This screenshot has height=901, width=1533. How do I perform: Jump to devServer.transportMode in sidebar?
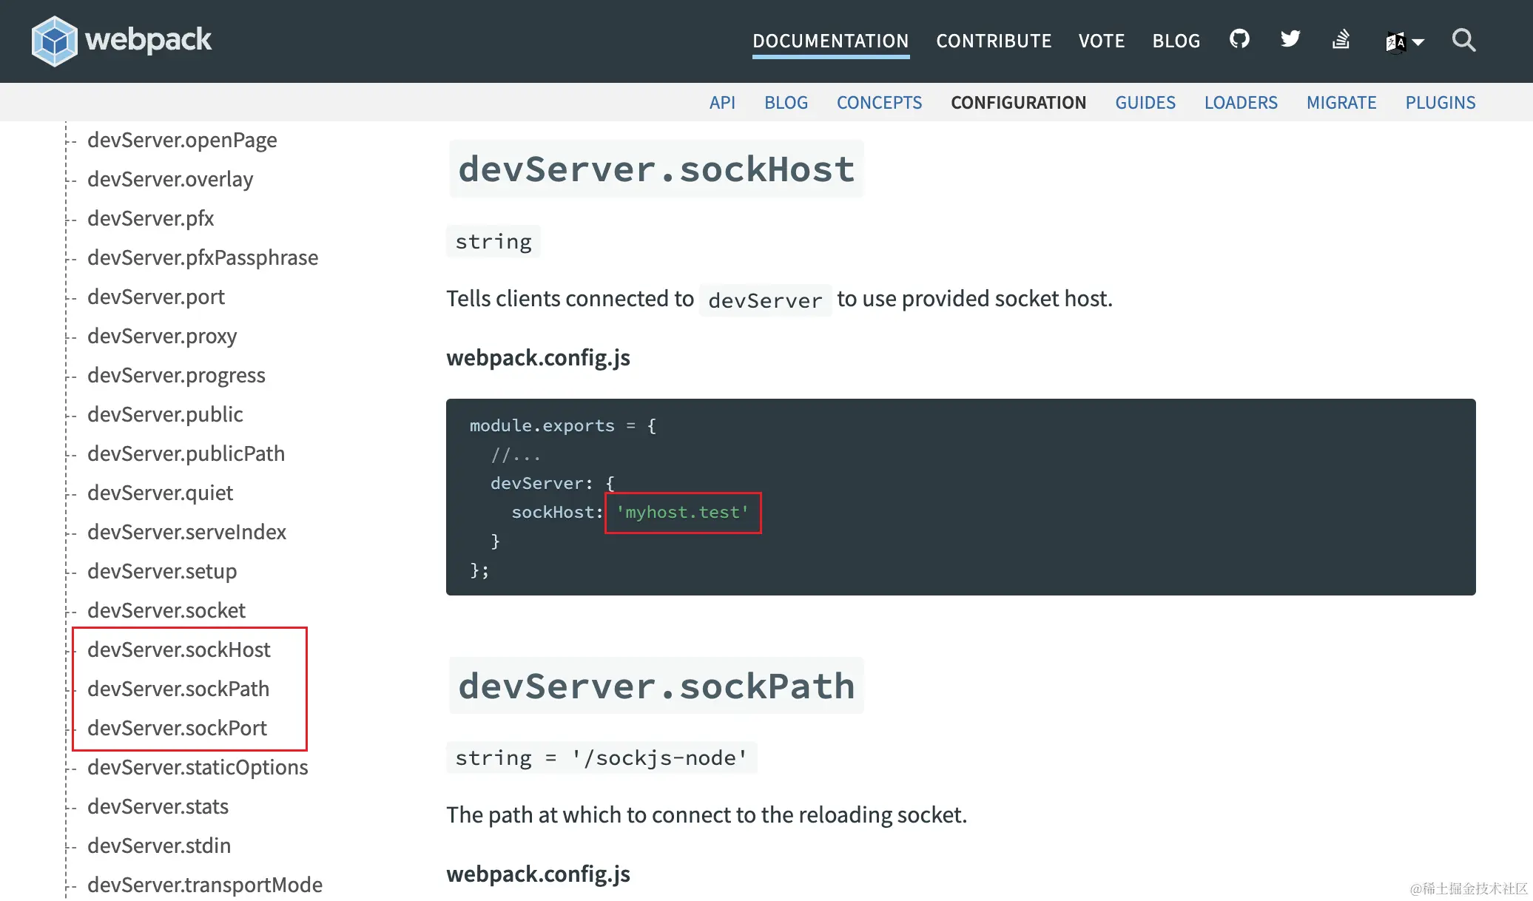pos(205,885)
